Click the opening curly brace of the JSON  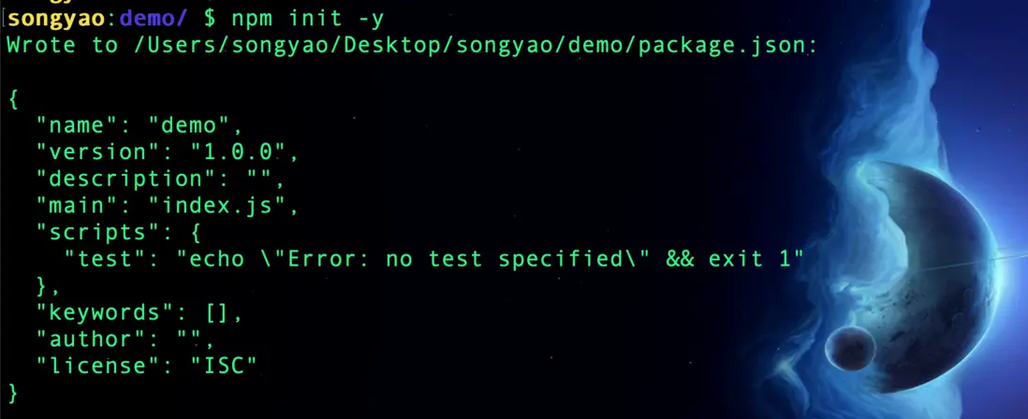tap(12, 97)
